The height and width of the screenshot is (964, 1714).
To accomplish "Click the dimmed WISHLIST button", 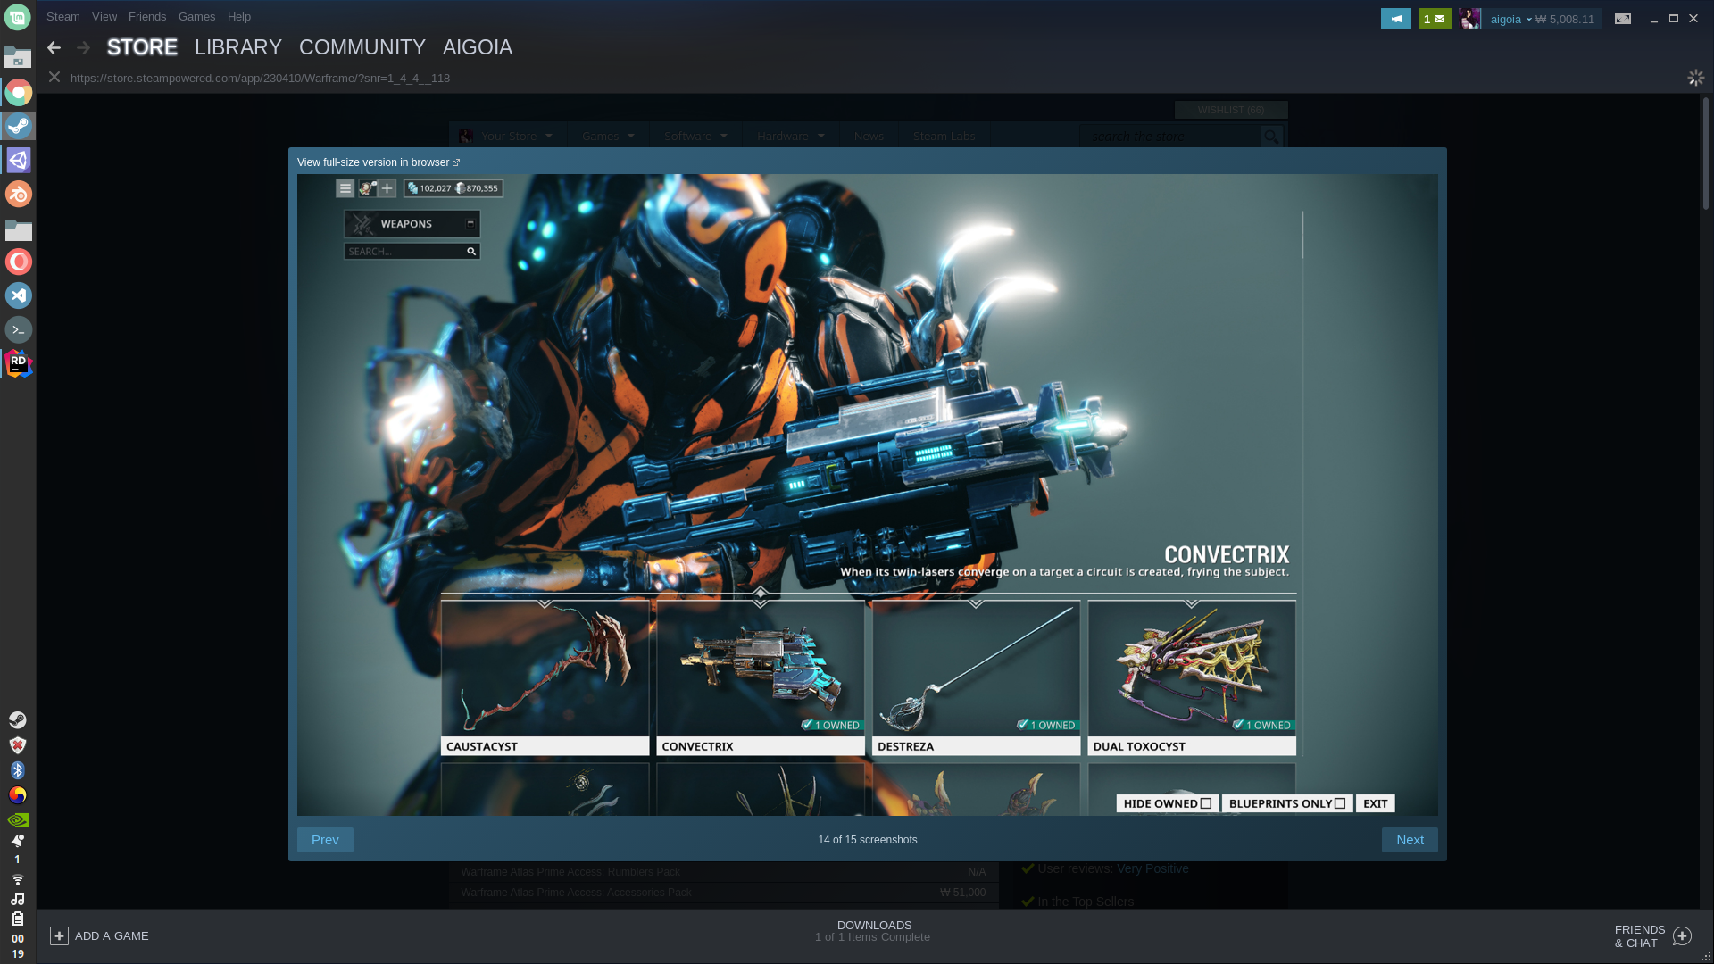I will point(1231,110).
